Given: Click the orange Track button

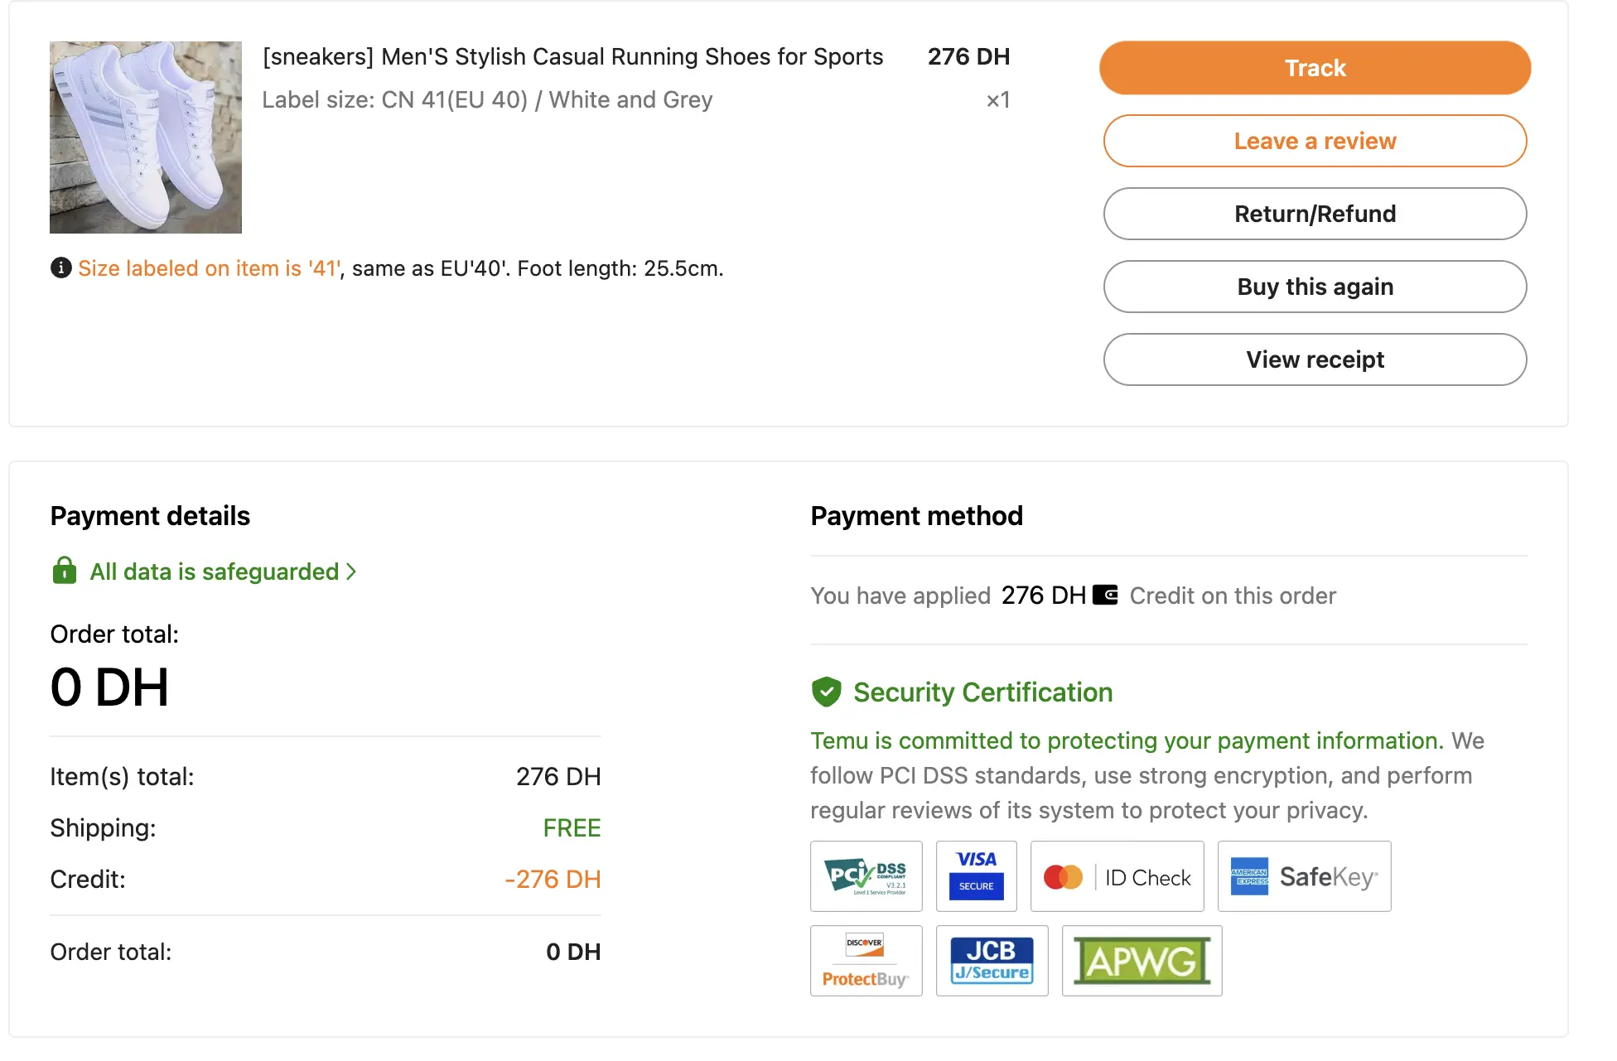Looking at the screenshot, I should 1315,68.
